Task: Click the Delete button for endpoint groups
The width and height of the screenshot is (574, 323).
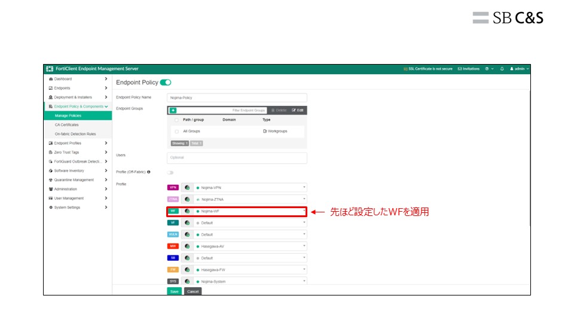Action: pos(279,110)
